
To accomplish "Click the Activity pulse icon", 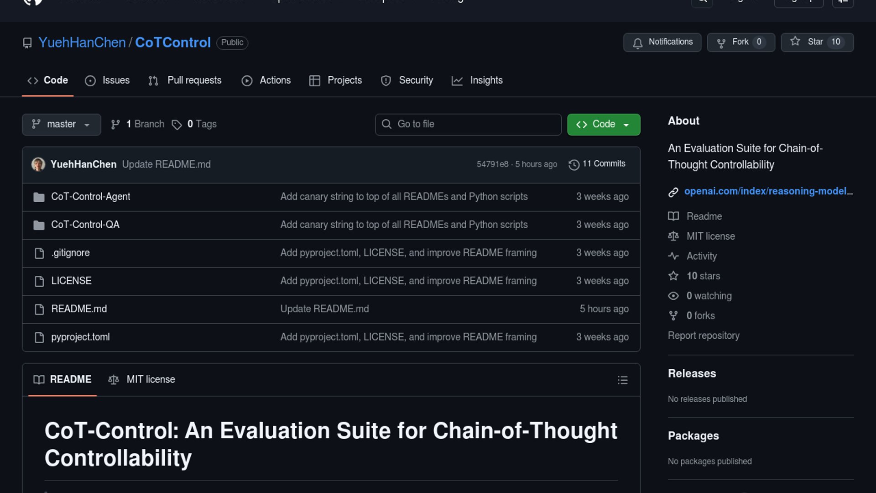I will click(673, 256).
